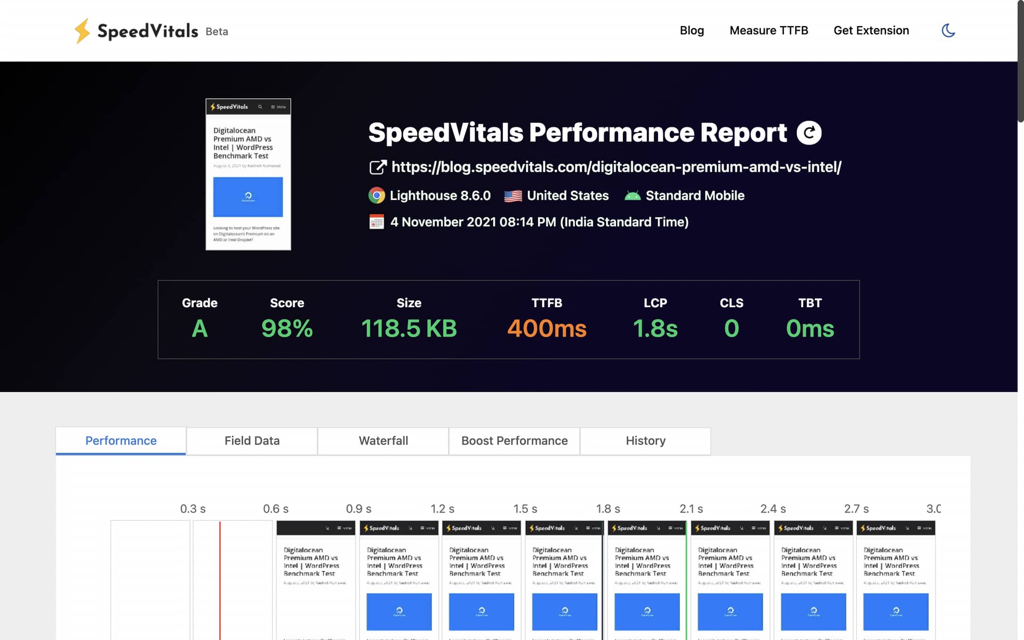Click the Beta label next to logo
This screenshot has height=640, width=1024.
coord(217,31)
